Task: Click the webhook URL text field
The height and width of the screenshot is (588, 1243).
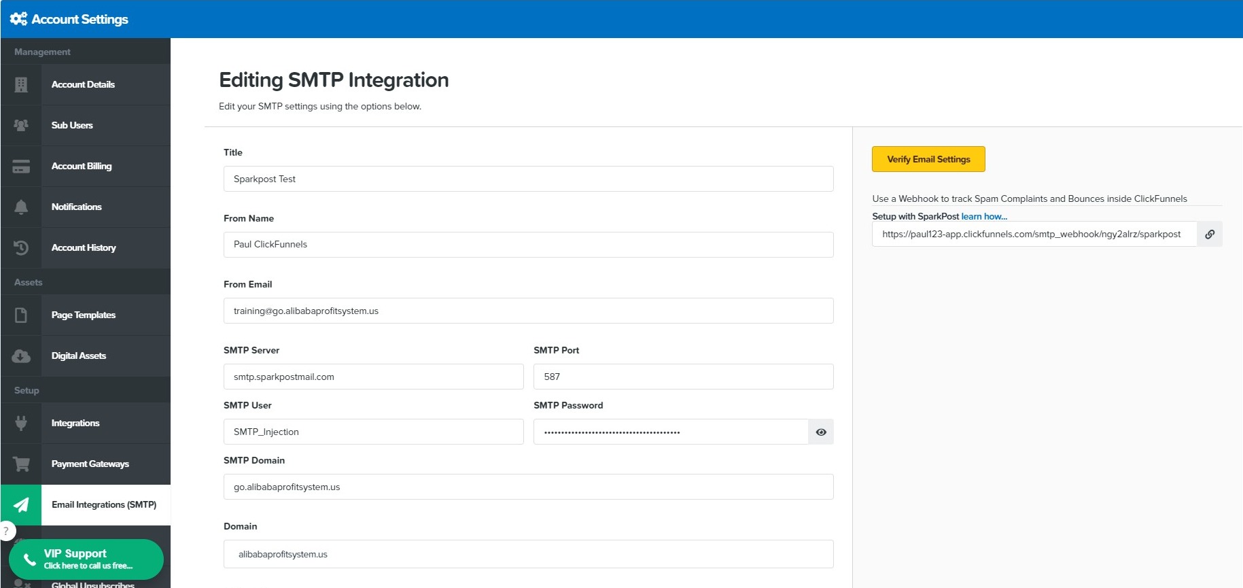Action: 1034,234
